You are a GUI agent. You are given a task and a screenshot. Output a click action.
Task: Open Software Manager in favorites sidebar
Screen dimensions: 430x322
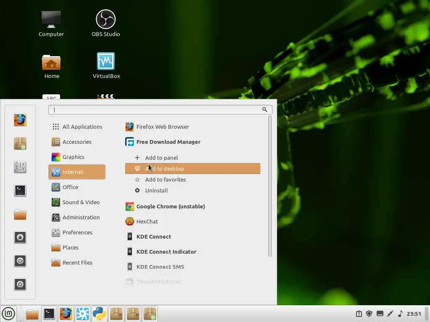(20, 143)
